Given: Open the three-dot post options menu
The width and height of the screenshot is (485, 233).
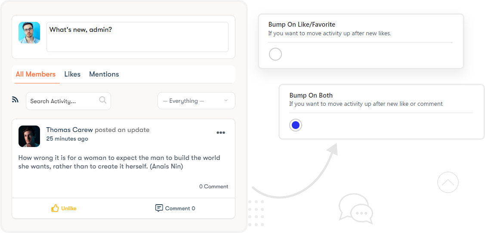Looking at the screenshot, I should 220,132.
